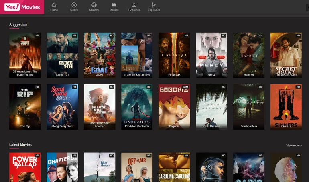Click the HD badge on Frankenstein
Image resolution: width=309 pixels, height=182 pixels.
coord(261,87)
